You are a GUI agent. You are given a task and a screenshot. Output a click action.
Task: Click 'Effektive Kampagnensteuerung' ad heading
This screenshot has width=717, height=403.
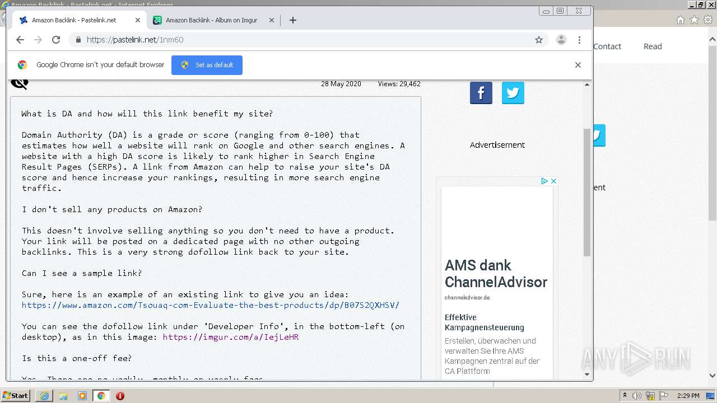click(485, 322)
